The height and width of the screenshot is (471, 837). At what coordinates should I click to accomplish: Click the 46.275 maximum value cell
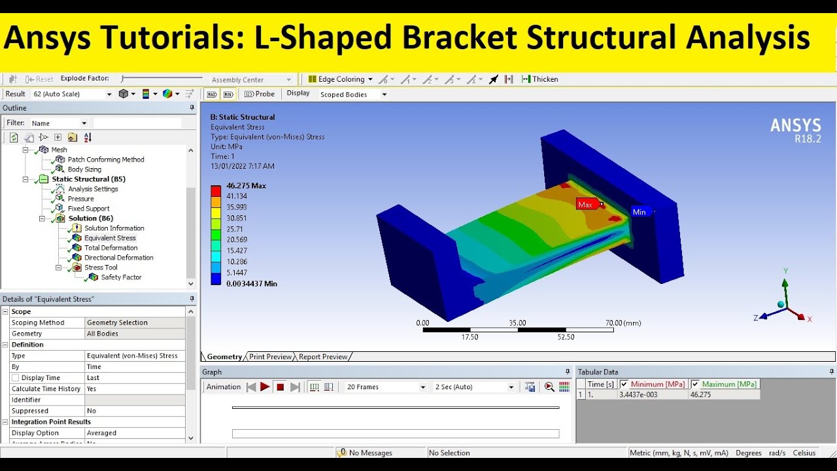point(725,394)
